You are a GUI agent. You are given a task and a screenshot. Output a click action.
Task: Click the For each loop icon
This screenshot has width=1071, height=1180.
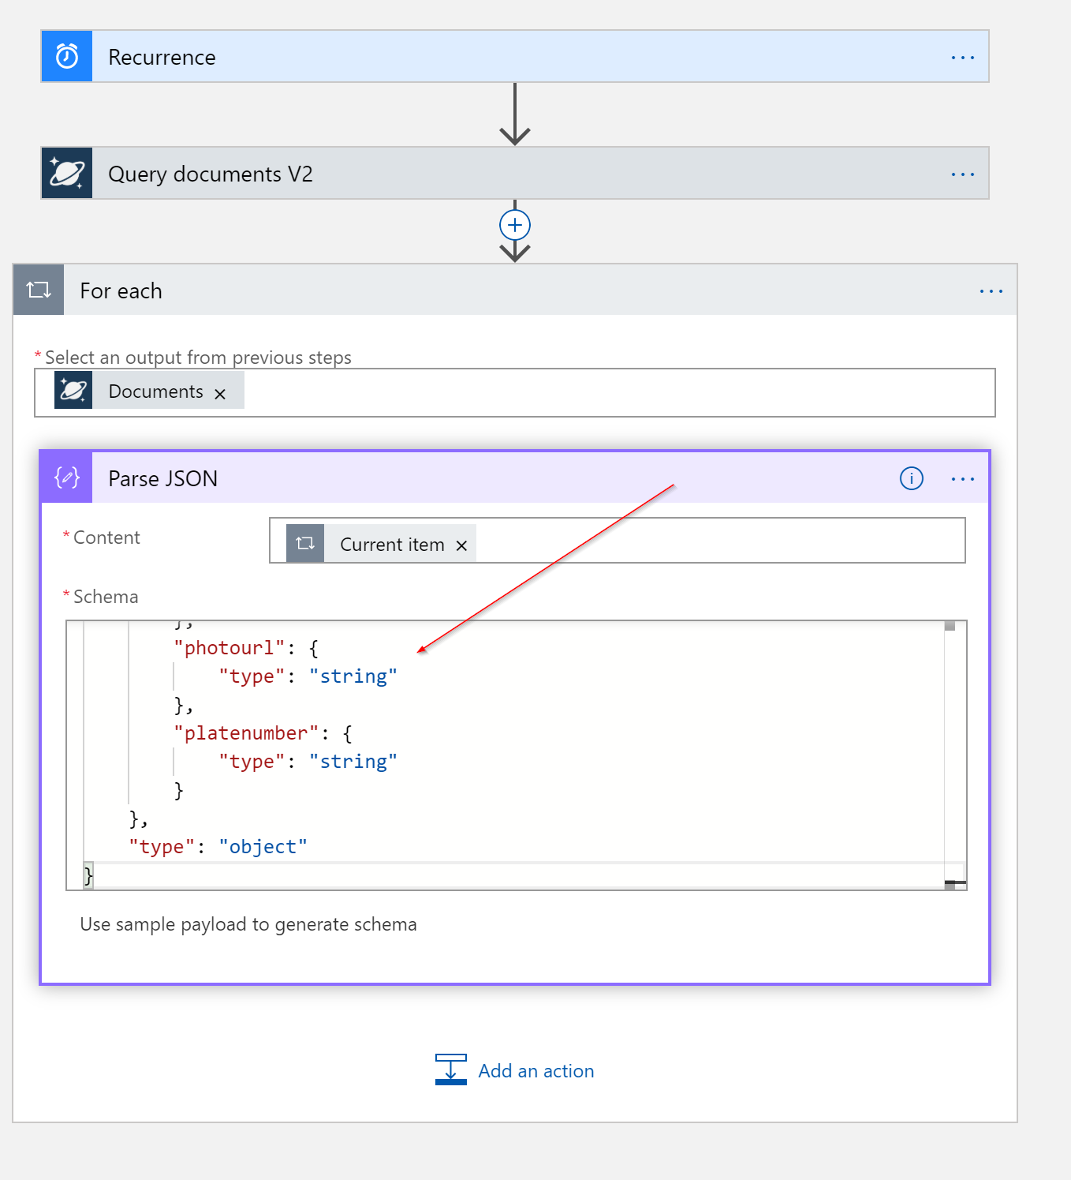tap(39, 290)
